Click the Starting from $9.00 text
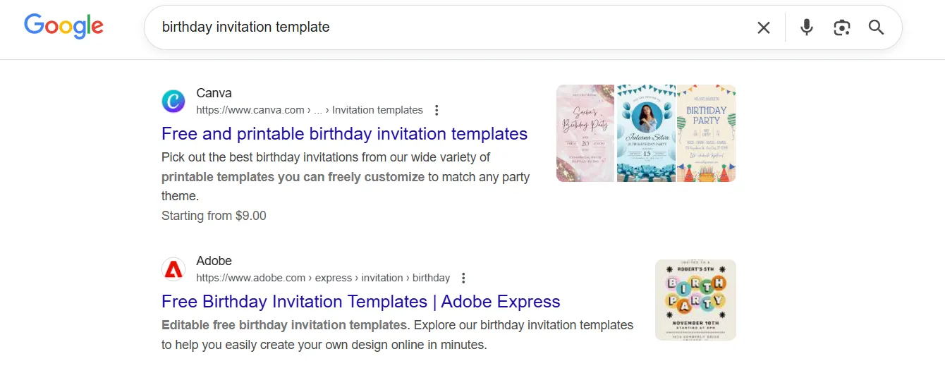 point(214,216)
